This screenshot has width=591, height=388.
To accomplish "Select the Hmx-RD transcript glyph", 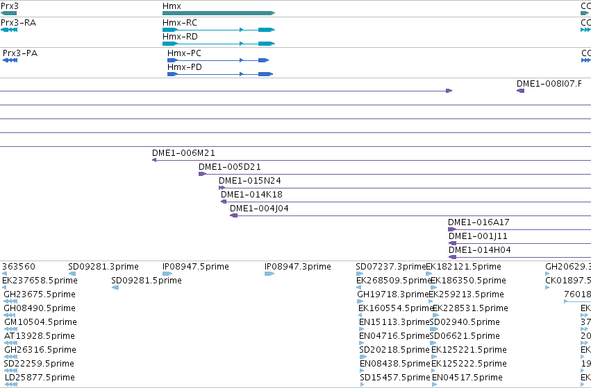I will point(219,44).
